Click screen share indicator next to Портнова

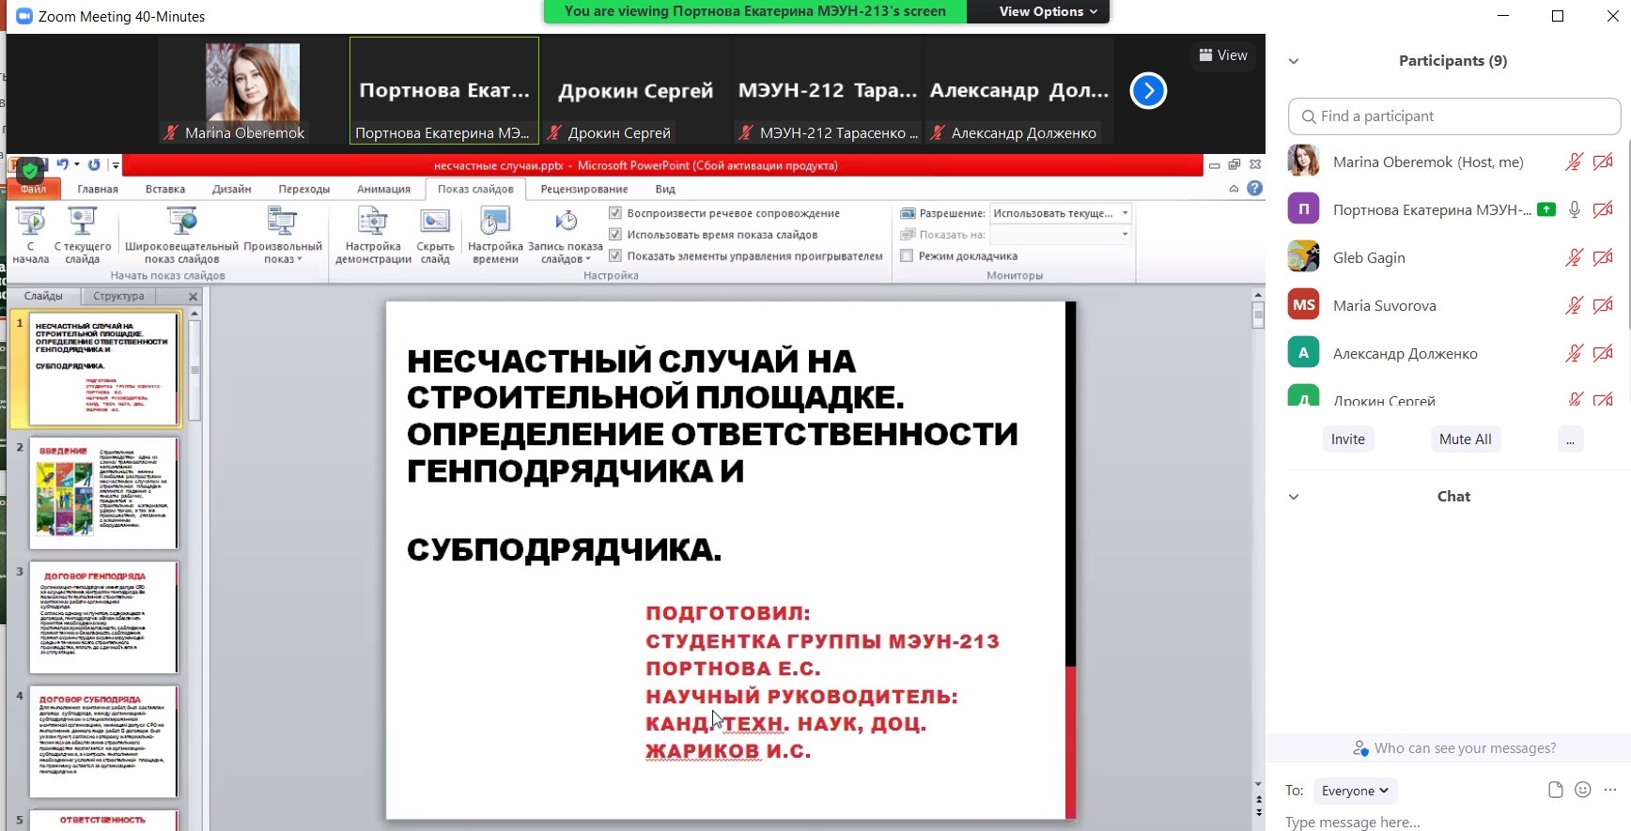point(1546,209)
